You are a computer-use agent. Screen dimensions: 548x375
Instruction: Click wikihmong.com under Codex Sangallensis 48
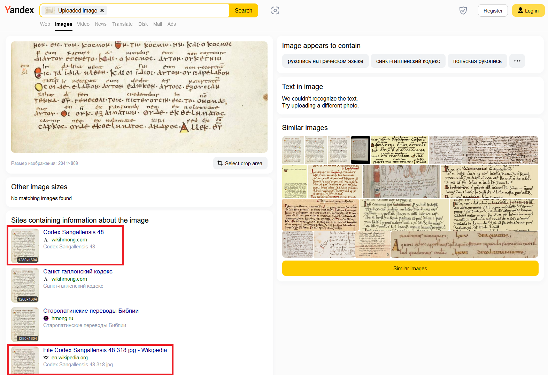tap(69, 240)
